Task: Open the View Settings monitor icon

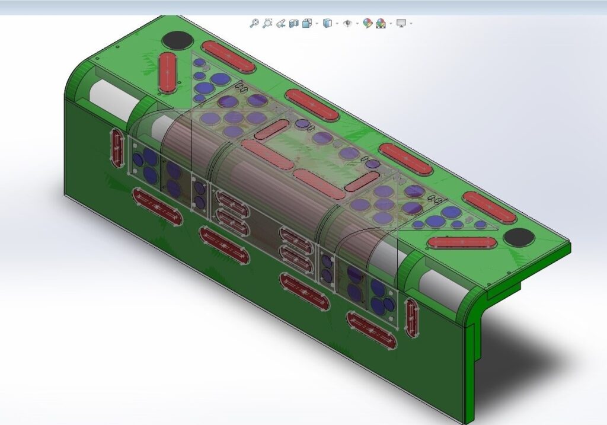Action: (401, 23)
